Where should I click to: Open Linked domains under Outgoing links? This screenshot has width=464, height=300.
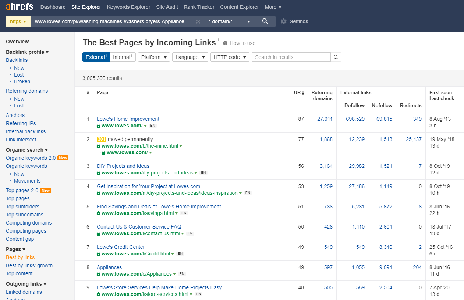(24, 292)
